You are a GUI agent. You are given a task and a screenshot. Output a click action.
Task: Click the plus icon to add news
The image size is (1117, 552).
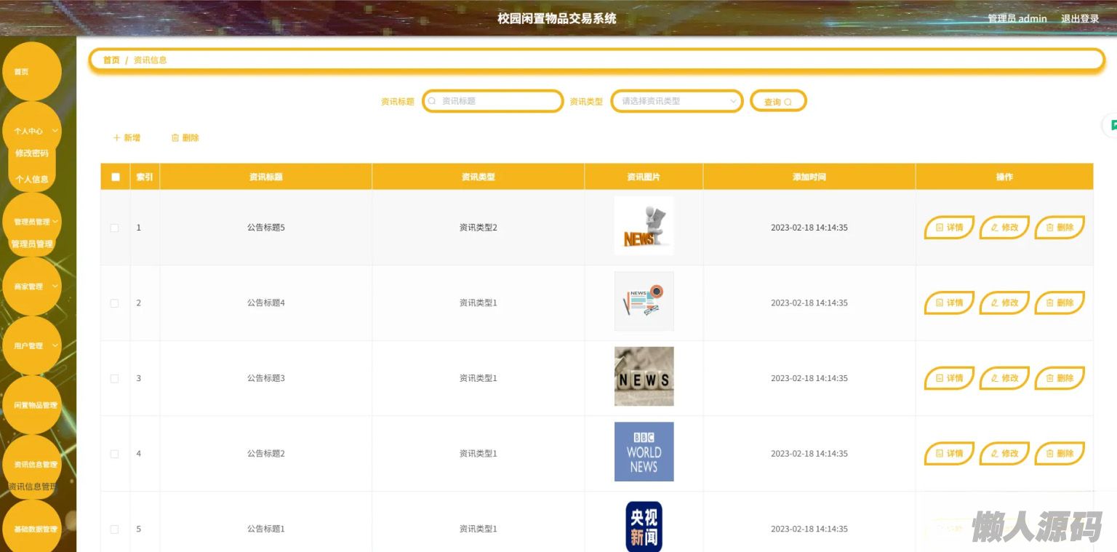point(116,138)
